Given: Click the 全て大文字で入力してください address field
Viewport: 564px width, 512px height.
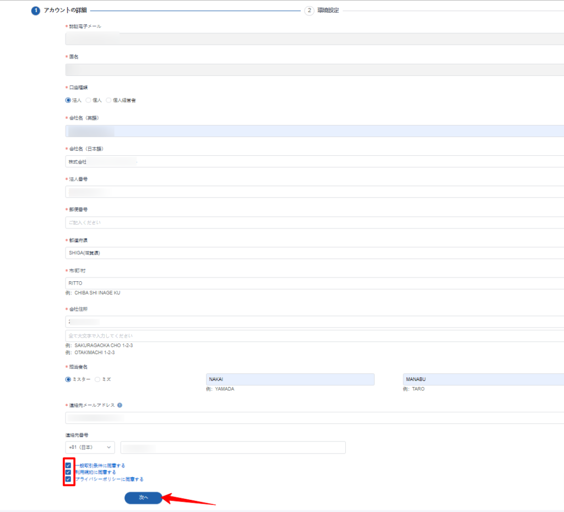Looking at the screenshot, I should coord(314,336).
